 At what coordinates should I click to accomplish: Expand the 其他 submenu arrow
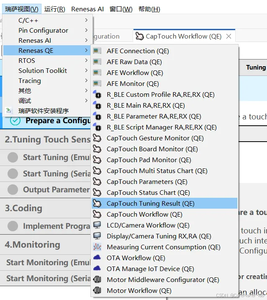tap(86, 91)
